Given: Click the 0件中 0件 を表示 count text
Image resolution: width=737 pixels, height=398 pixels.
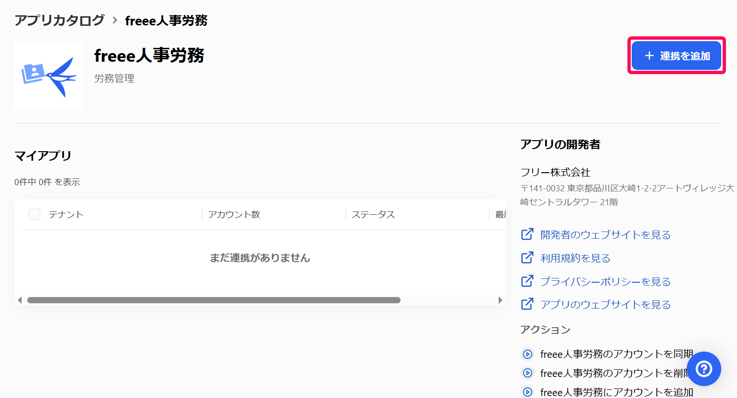Looking at the screenshot, I should (x=47, y=182).
